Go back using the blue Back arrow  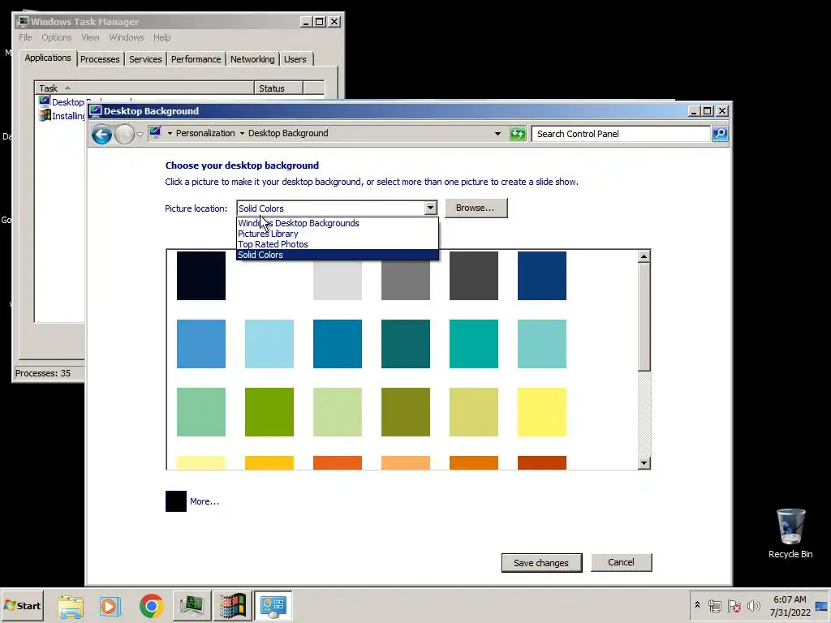[x=101, y=134]
